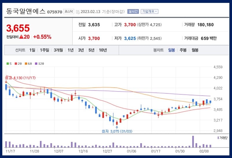Image resolution: width=232 pixels, height=158 pixels.
Task: Select the 10년 line chart tab
Action: tap(103, 50)
